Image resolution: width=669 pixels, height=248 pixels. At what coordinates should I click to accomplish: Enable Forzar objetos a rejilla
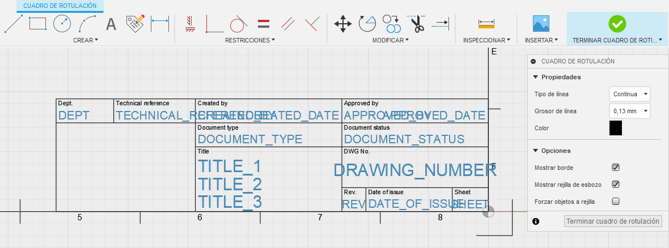coord(616,202)
